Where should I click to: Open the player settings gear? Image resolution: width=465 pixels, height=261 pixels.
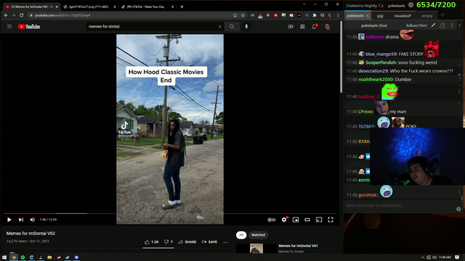[284, 220]
